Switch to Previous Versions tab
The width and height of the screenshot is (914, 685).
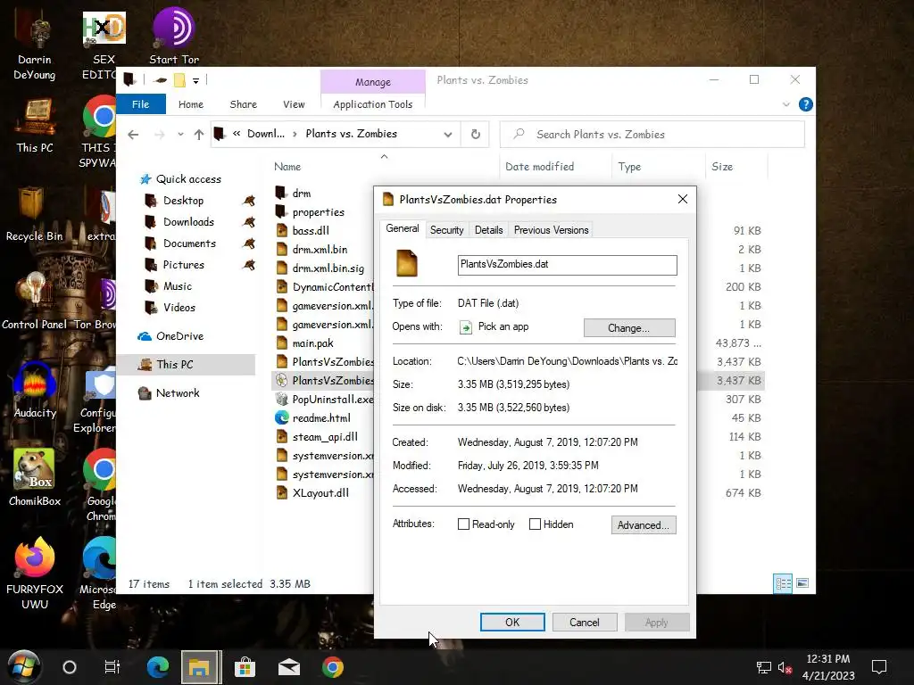551,230
